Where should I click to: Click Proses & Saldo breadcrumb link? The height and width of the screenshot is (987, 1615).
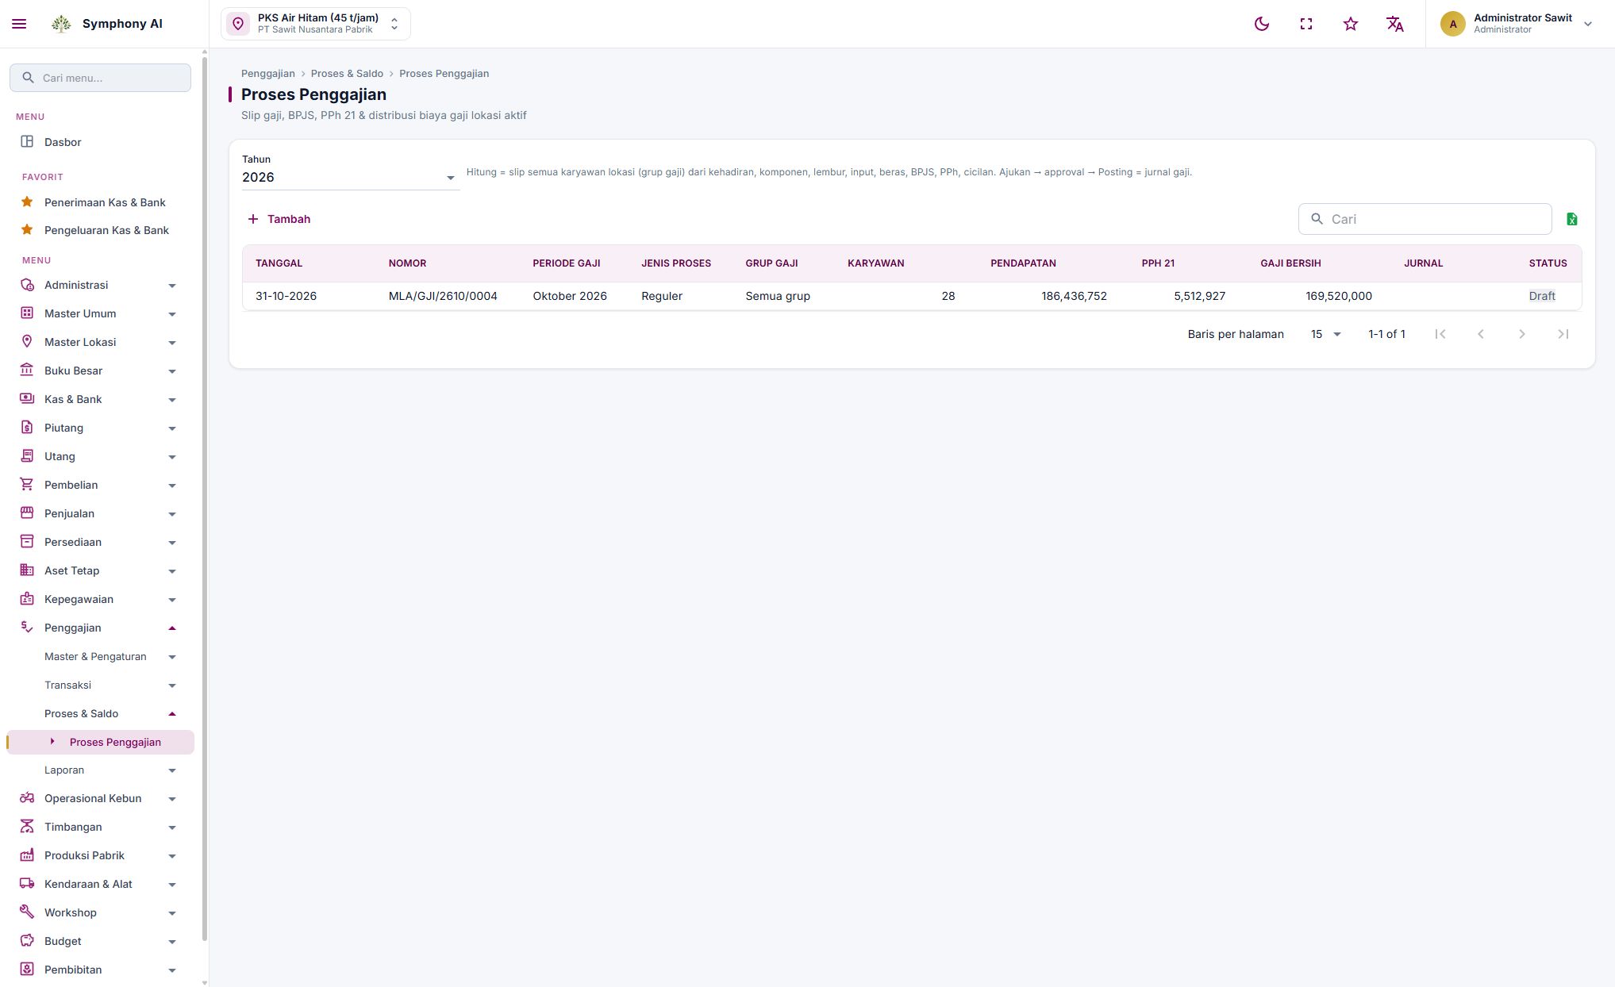[347, 74]
